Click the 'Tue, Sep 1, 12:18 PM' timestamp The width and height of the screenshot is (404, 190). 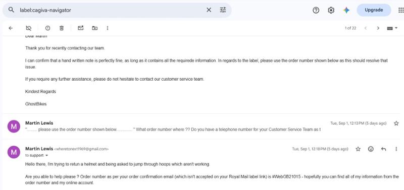tap(320, 149)
